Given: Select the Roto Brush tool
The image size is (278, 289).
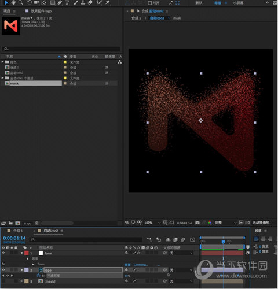Looking at the screenshot, I should [x=99, y=2].
